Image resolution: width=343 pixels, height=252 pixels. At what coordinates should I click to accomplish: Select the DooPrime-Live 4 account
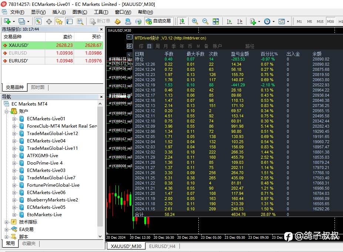(x=45, y=163)
